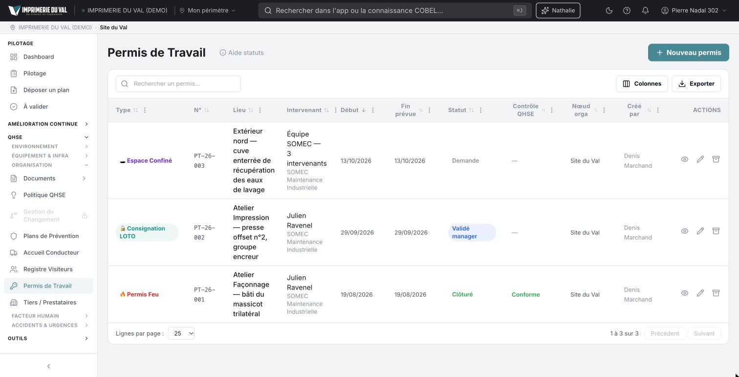
Task: Collapse the QHSE section
Action: 48,137
